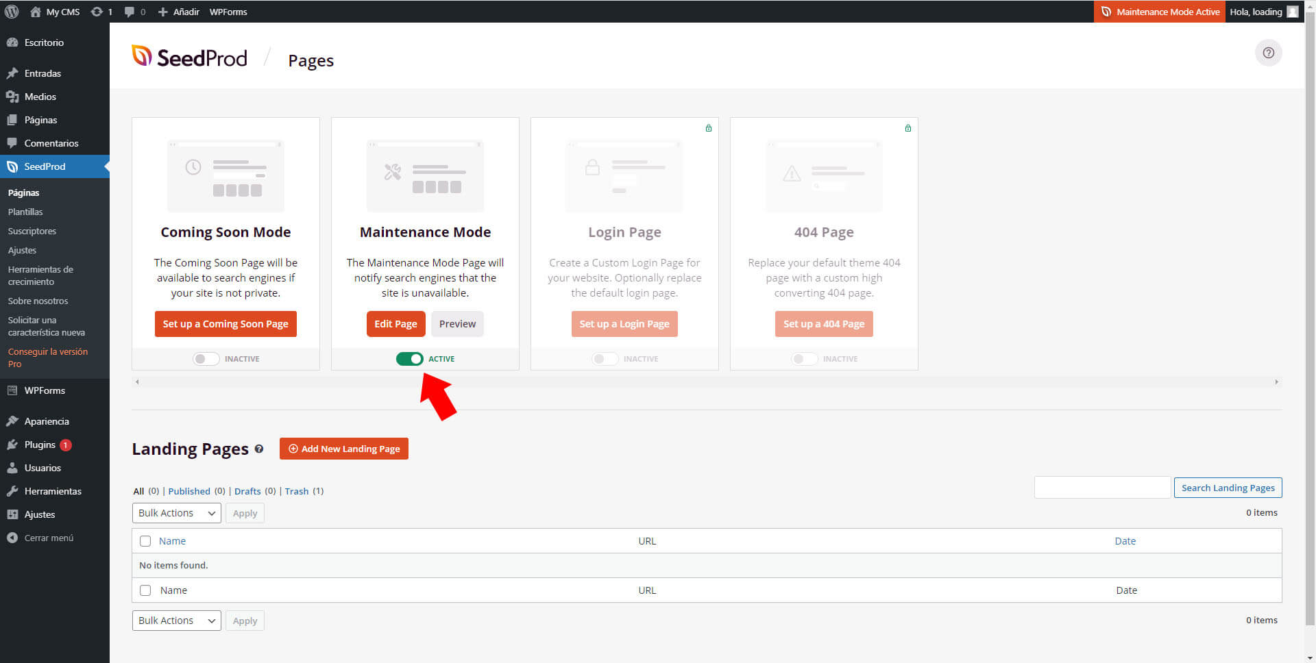Open the updates icon showing 1
This screenshot has width=1316, height=663.
[101, 12]
